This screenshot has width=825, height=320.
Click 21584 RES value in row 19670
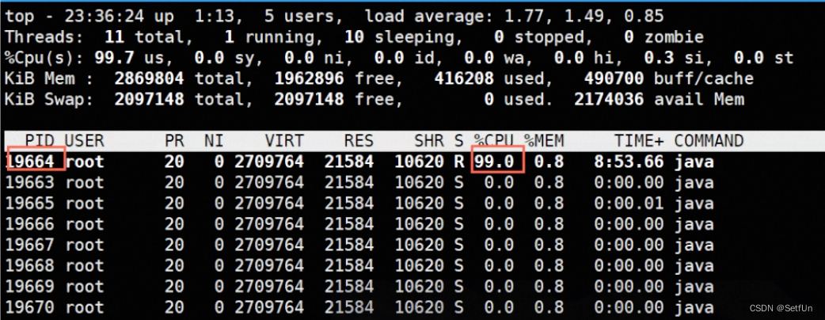(x=349, y=307)
